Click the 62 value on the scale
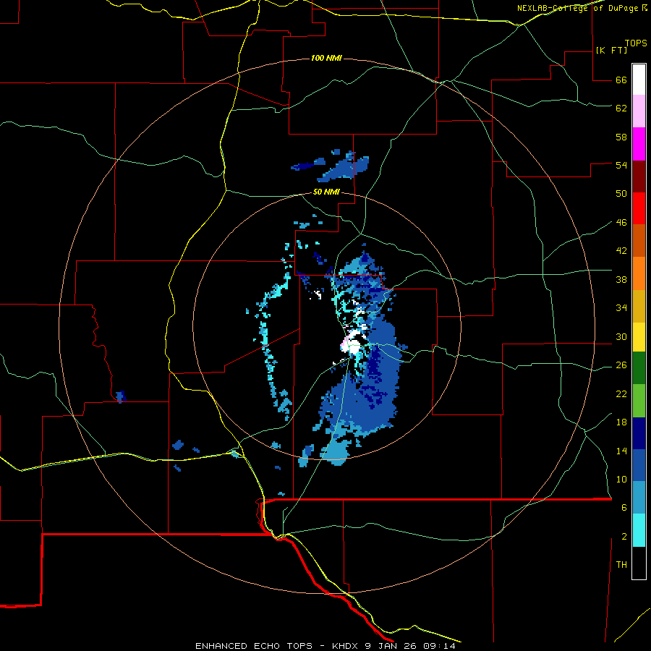The width and height of the screenshot is (651, 651). click(x=621, y=108)
